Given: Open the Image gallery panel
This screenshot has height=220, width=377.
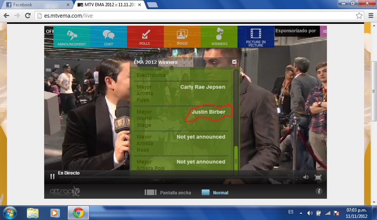Looking at the screenshot, I should coord(182,37).
